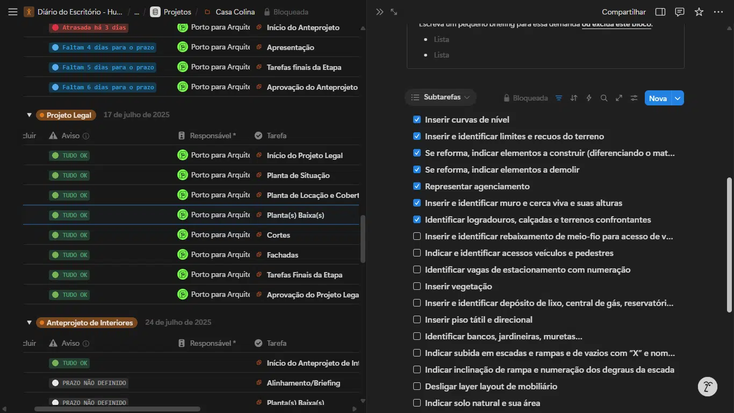This screenshot has height=413, width=734.
Task: Click the Casa Colina page icon in breadcrumb
Action: click(x=207, y=12)
